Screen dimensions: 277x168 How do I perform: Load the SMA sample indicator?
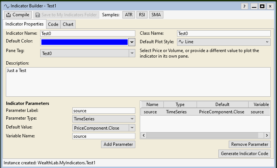(x=156, y=15)
